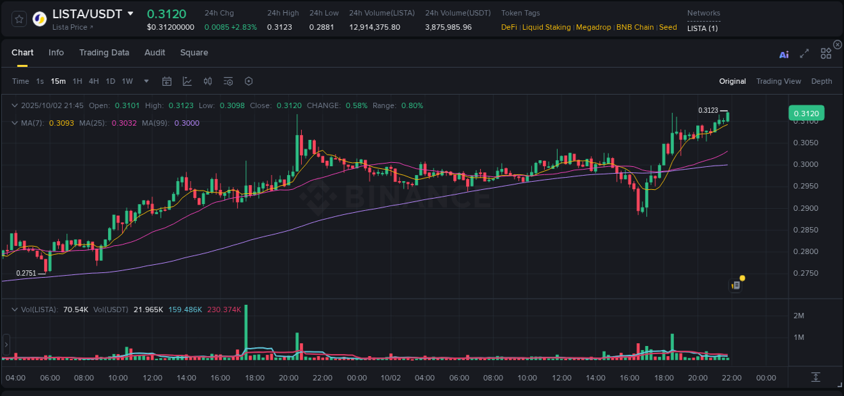Viewport: 844px width, 396px height.
Task: Switch to the Depth chart view
Action: [x=821, y=81]
